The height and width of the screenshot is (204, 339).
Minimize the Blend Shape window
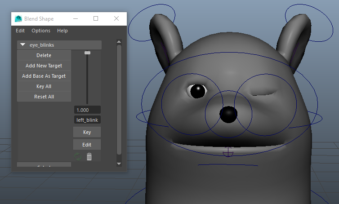coord(75,19)
